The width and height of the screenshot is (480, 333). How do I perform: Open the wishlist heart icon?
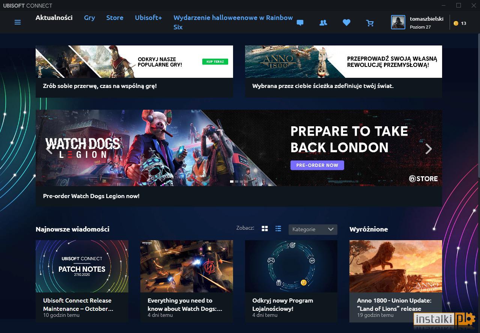pyautogui.click(x=346, y=23)
